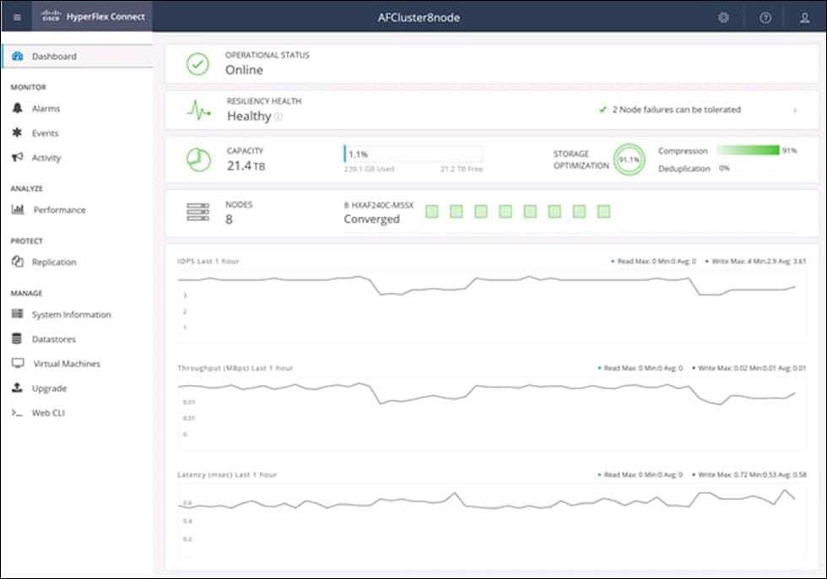This screenshot has height=579, width=827.
Task: Expand the Resiliency Health details chevron
Action: 795,111
